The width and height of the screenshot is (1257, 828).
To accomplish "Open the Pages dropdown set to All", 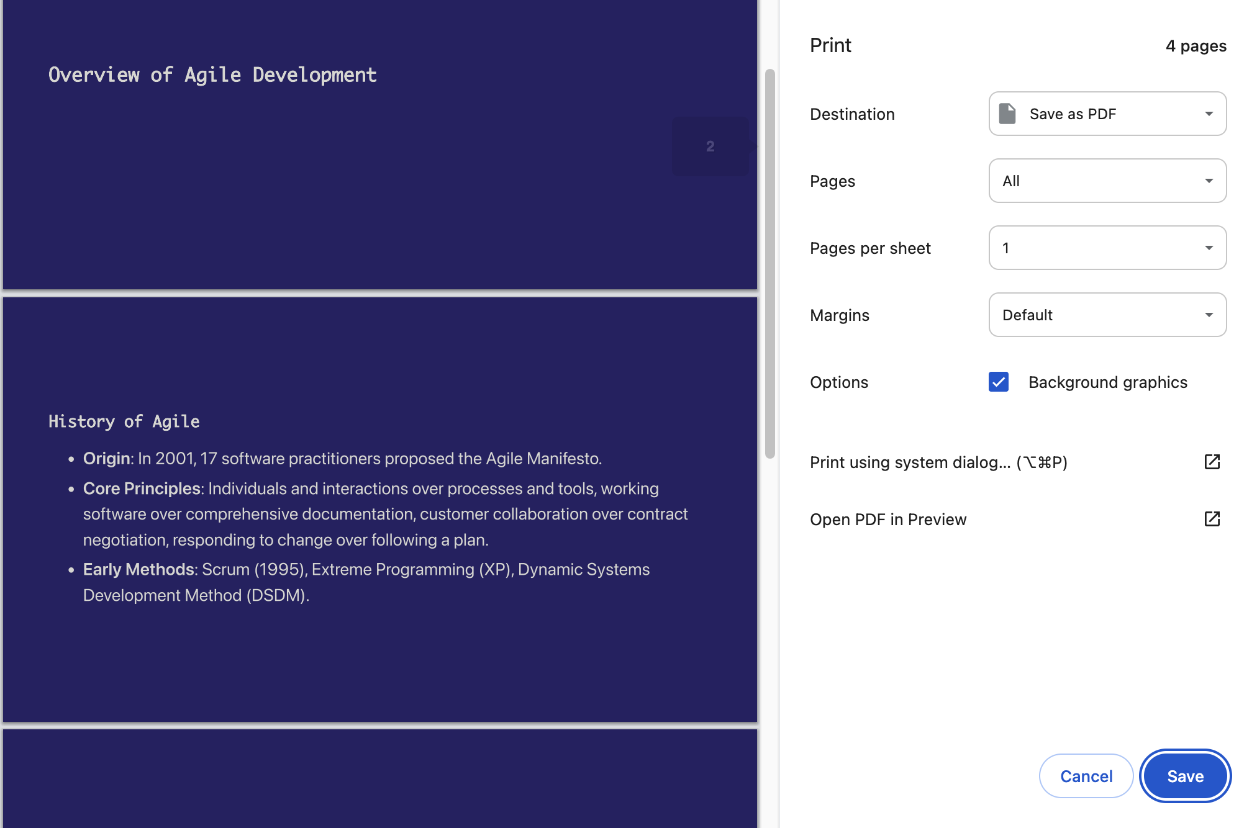I will (1107, 181).
